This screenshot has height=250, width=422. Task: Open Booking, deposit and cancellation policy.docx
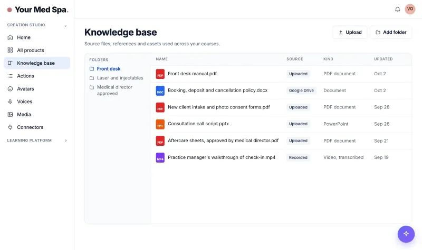217,90
